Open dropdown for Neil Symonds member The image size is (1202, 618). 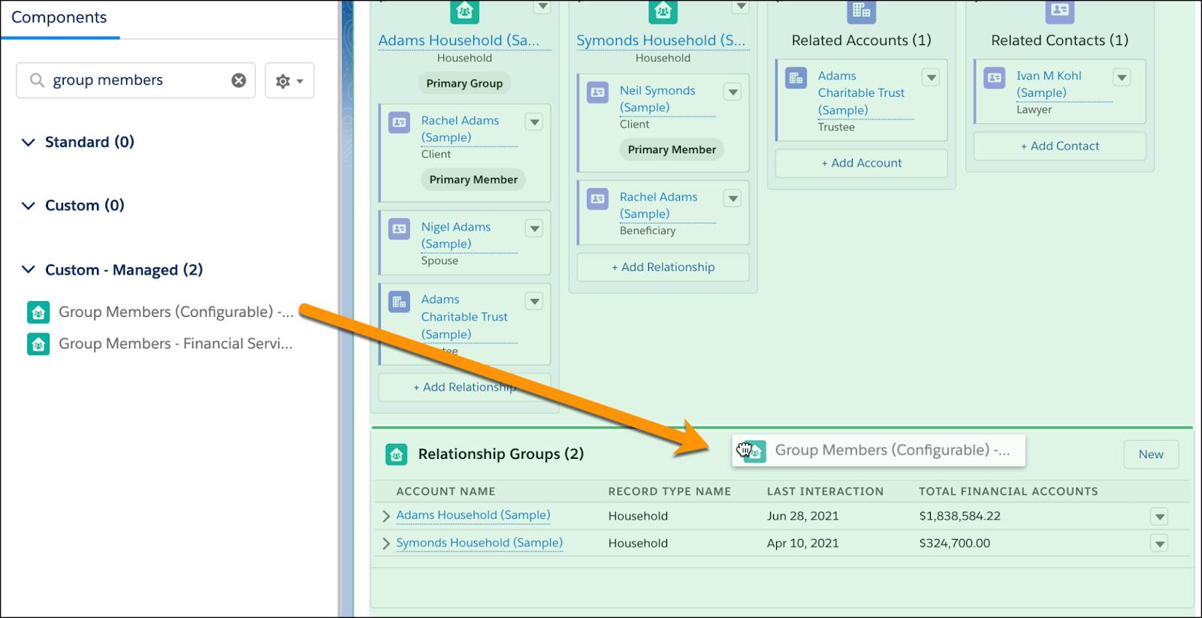pyautogui.click(x=732, y=92)
